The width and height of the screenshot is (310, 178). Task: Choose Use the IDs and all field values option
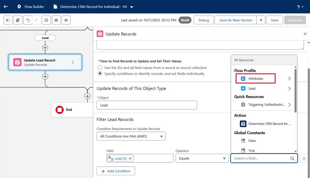100,68
